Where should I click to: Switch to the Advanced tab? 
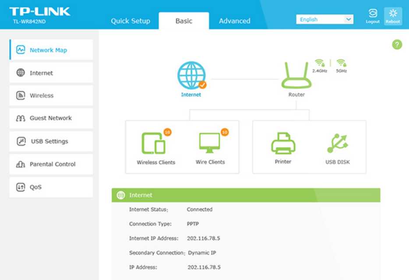[234, 21]
